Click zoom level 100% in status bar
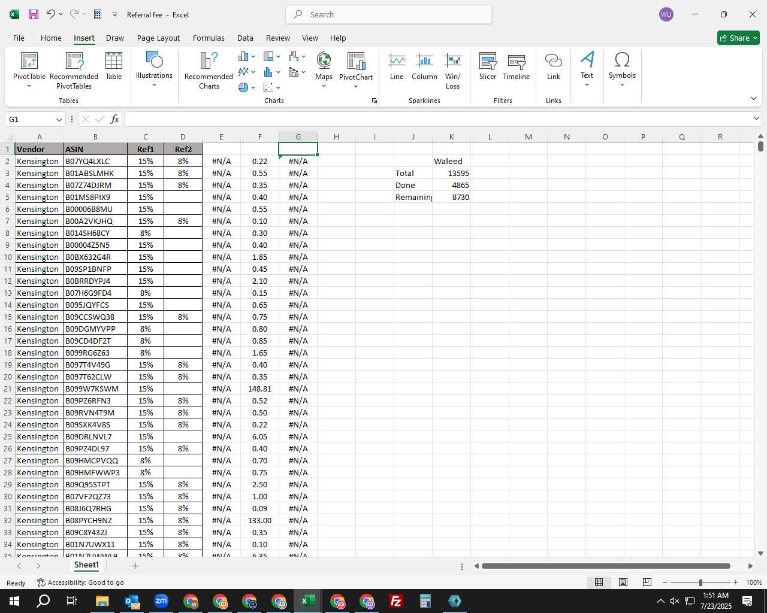This screenshot has height=613, width=767. click(754, 582)
